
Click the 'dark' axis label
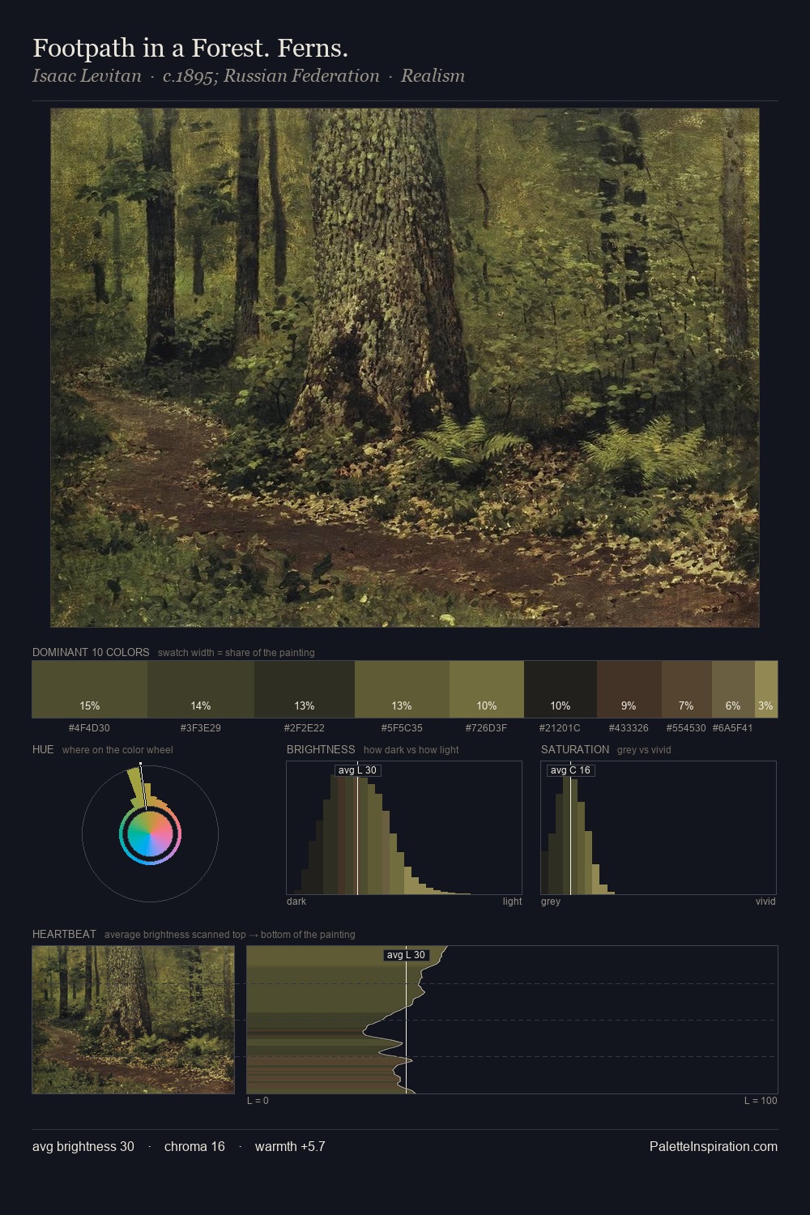tap(296, 902)
